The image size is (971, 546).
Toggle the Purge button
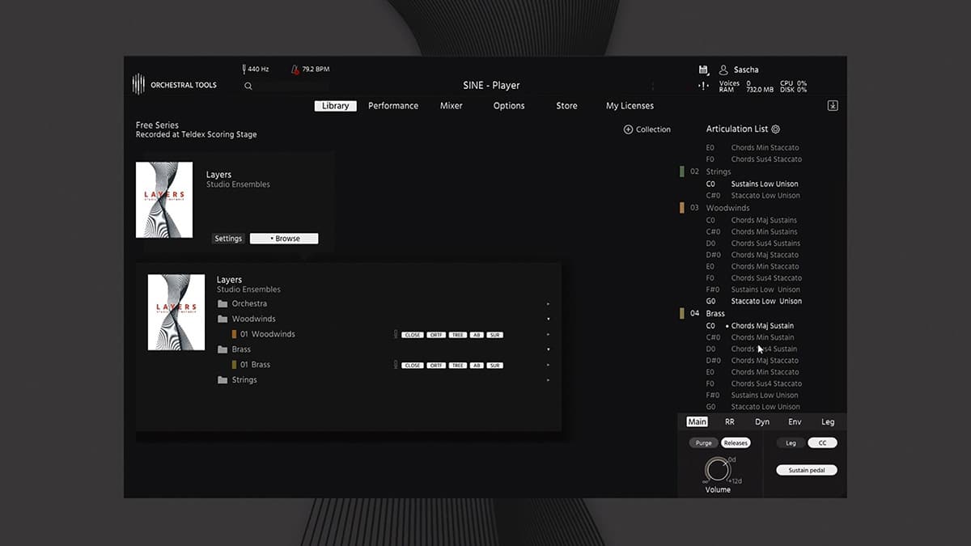point(704,443)
